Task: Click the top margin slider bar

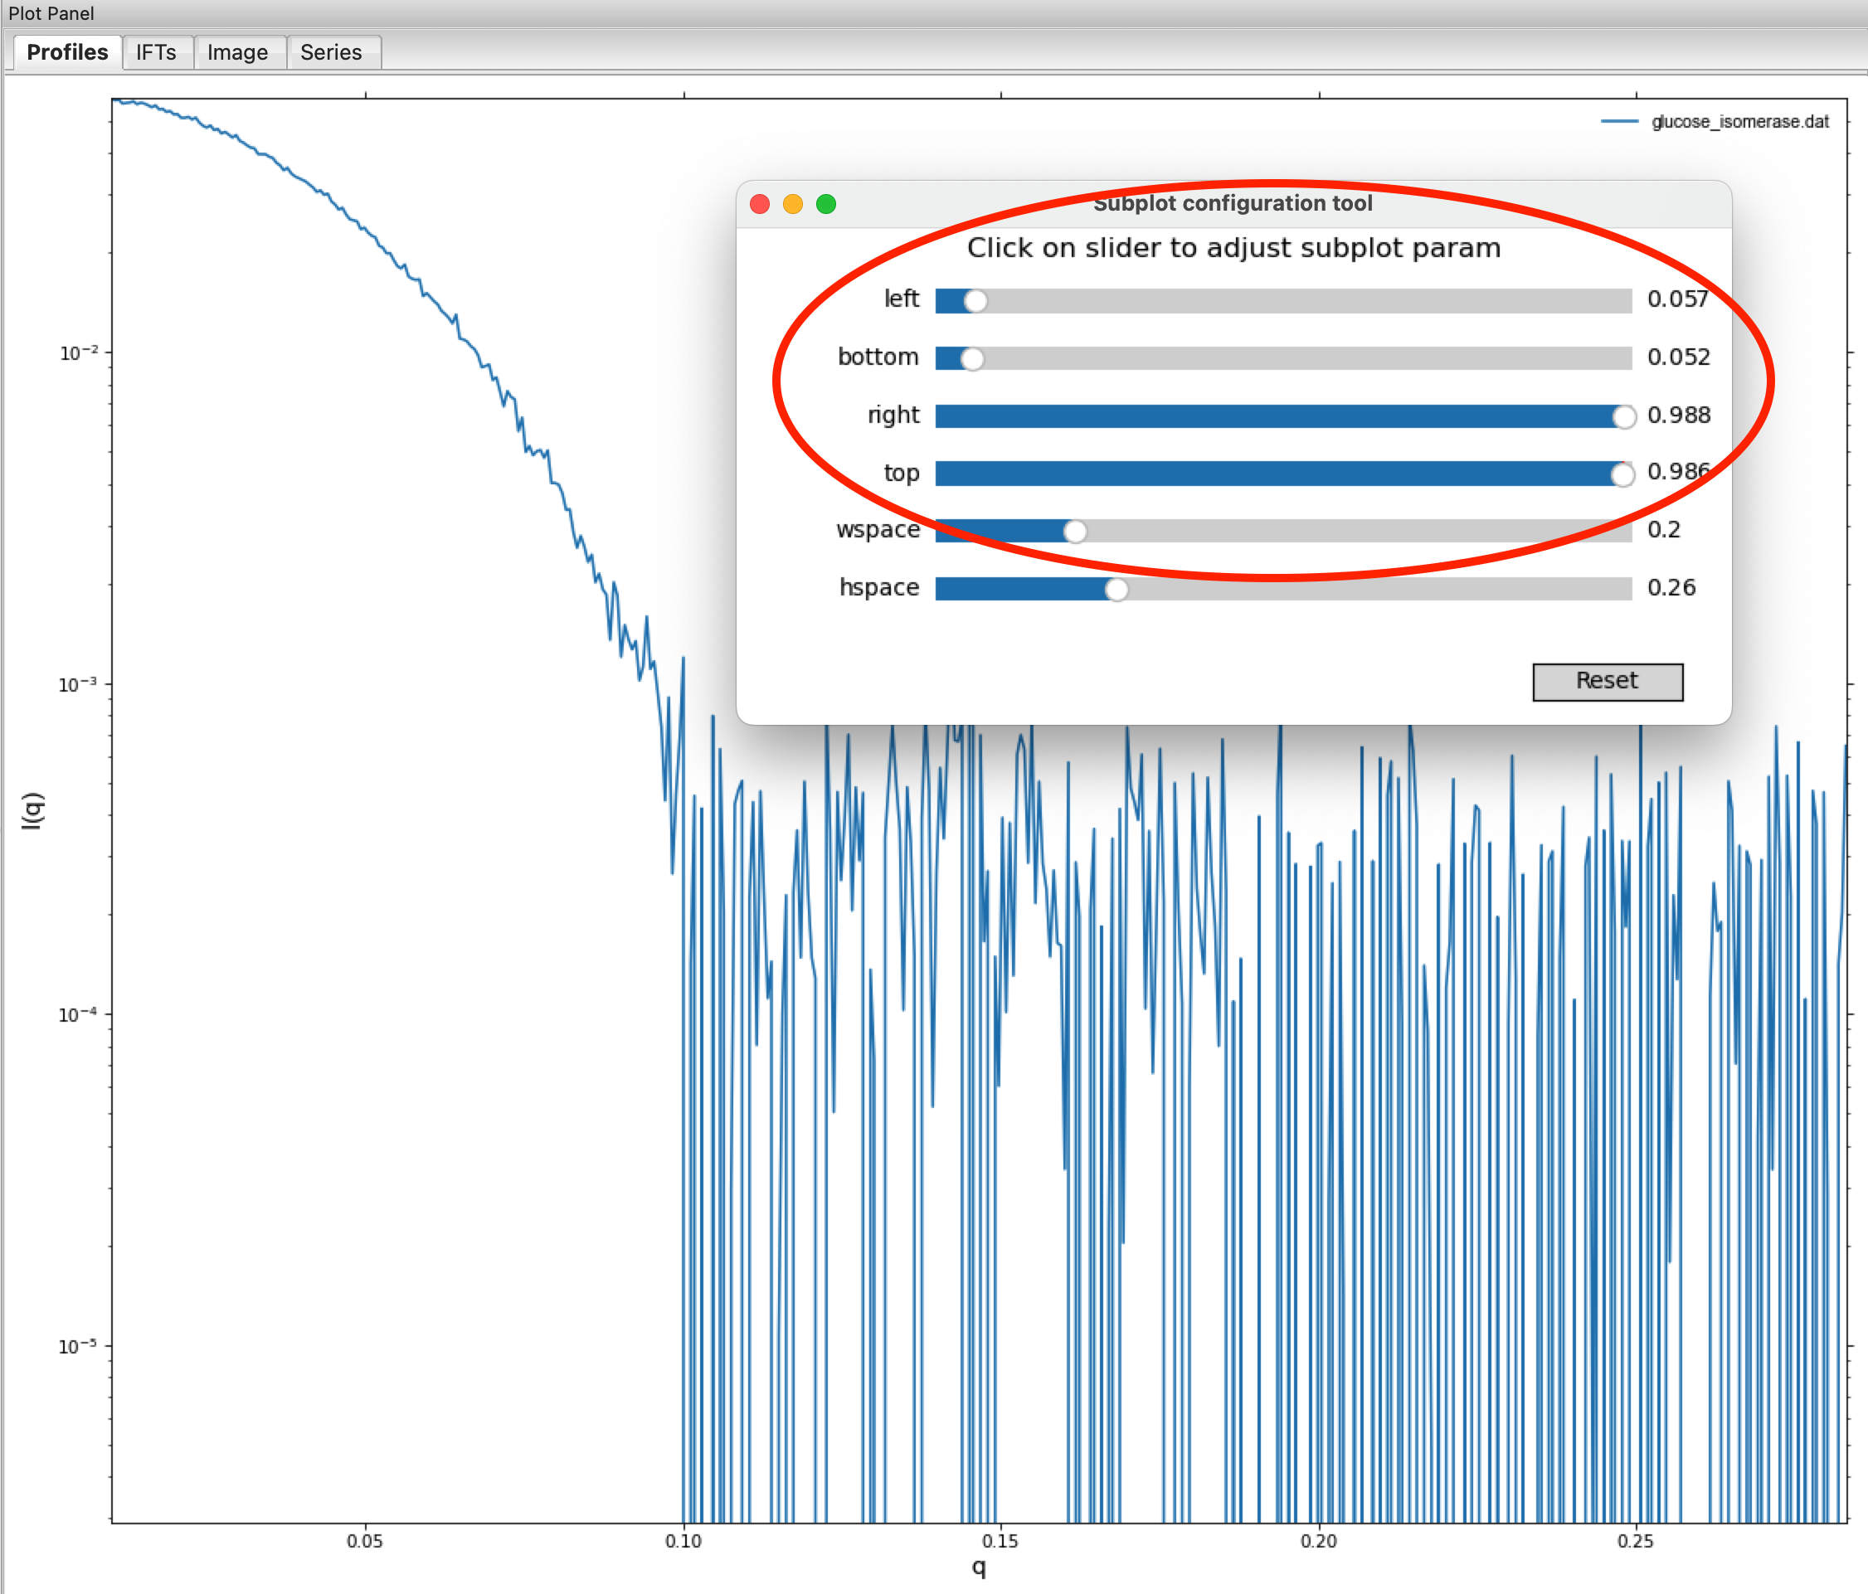Action: point(1282,474)
